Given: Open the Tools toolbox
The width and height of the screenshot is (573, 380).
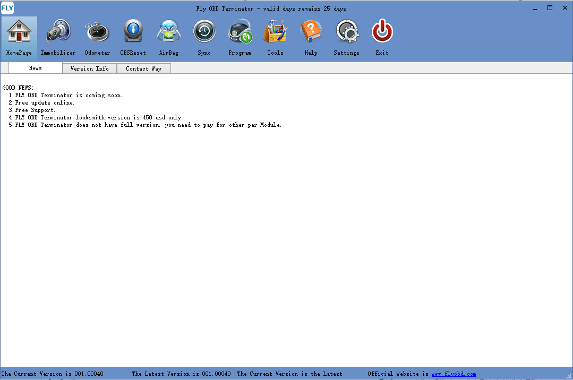Looking at the screenshot, I should [x=275, y=37].
